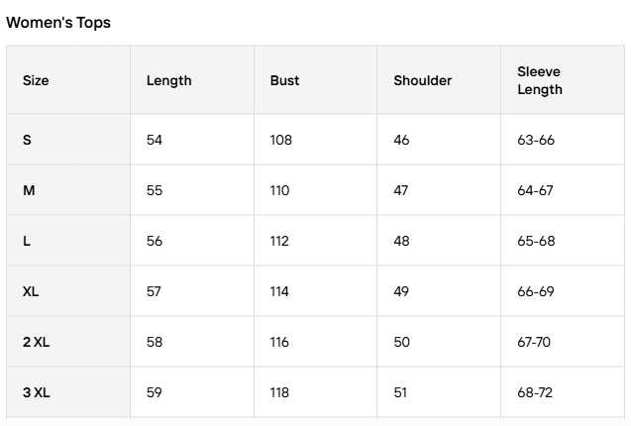This screenshot has height=426, width=631.
Task: Select the S size row label
Action: 27,140
